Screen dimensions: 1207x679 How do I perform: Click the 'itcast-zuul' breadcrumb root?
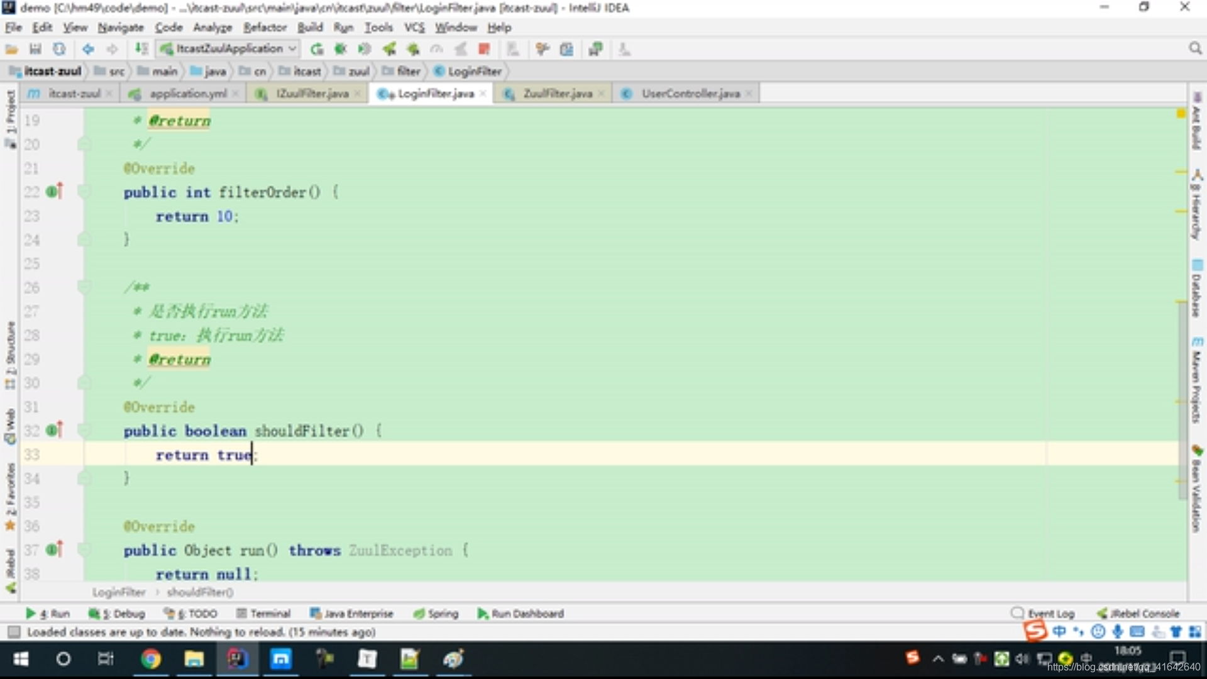pos(47,71)
